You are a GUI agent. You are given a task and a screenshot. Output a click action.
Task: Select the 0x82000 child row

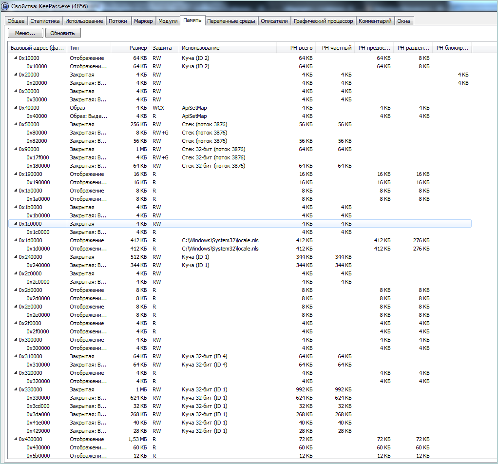pos(240,141)
